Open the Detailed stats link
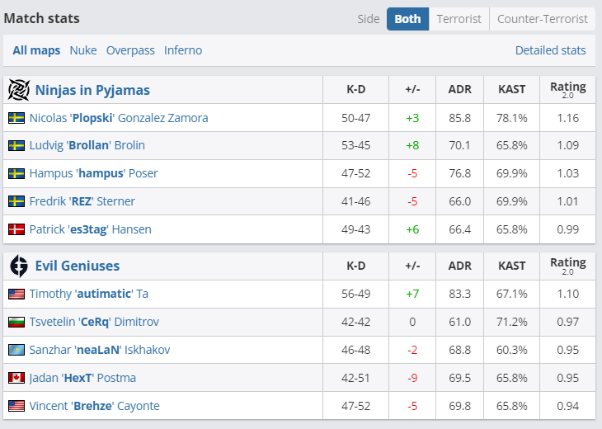Image resolution: width=602 pixels, height=429 pixels. (550, 50)
